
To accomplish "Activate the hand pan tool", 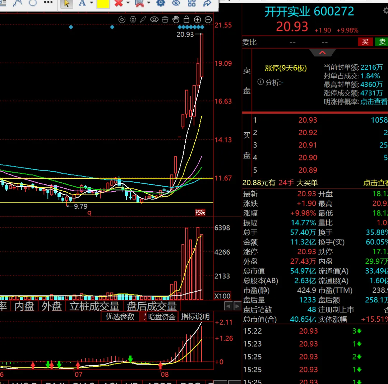I will click(176, 19).
